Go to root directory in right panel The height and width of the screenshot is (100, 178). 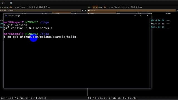(x=110, y=7)
